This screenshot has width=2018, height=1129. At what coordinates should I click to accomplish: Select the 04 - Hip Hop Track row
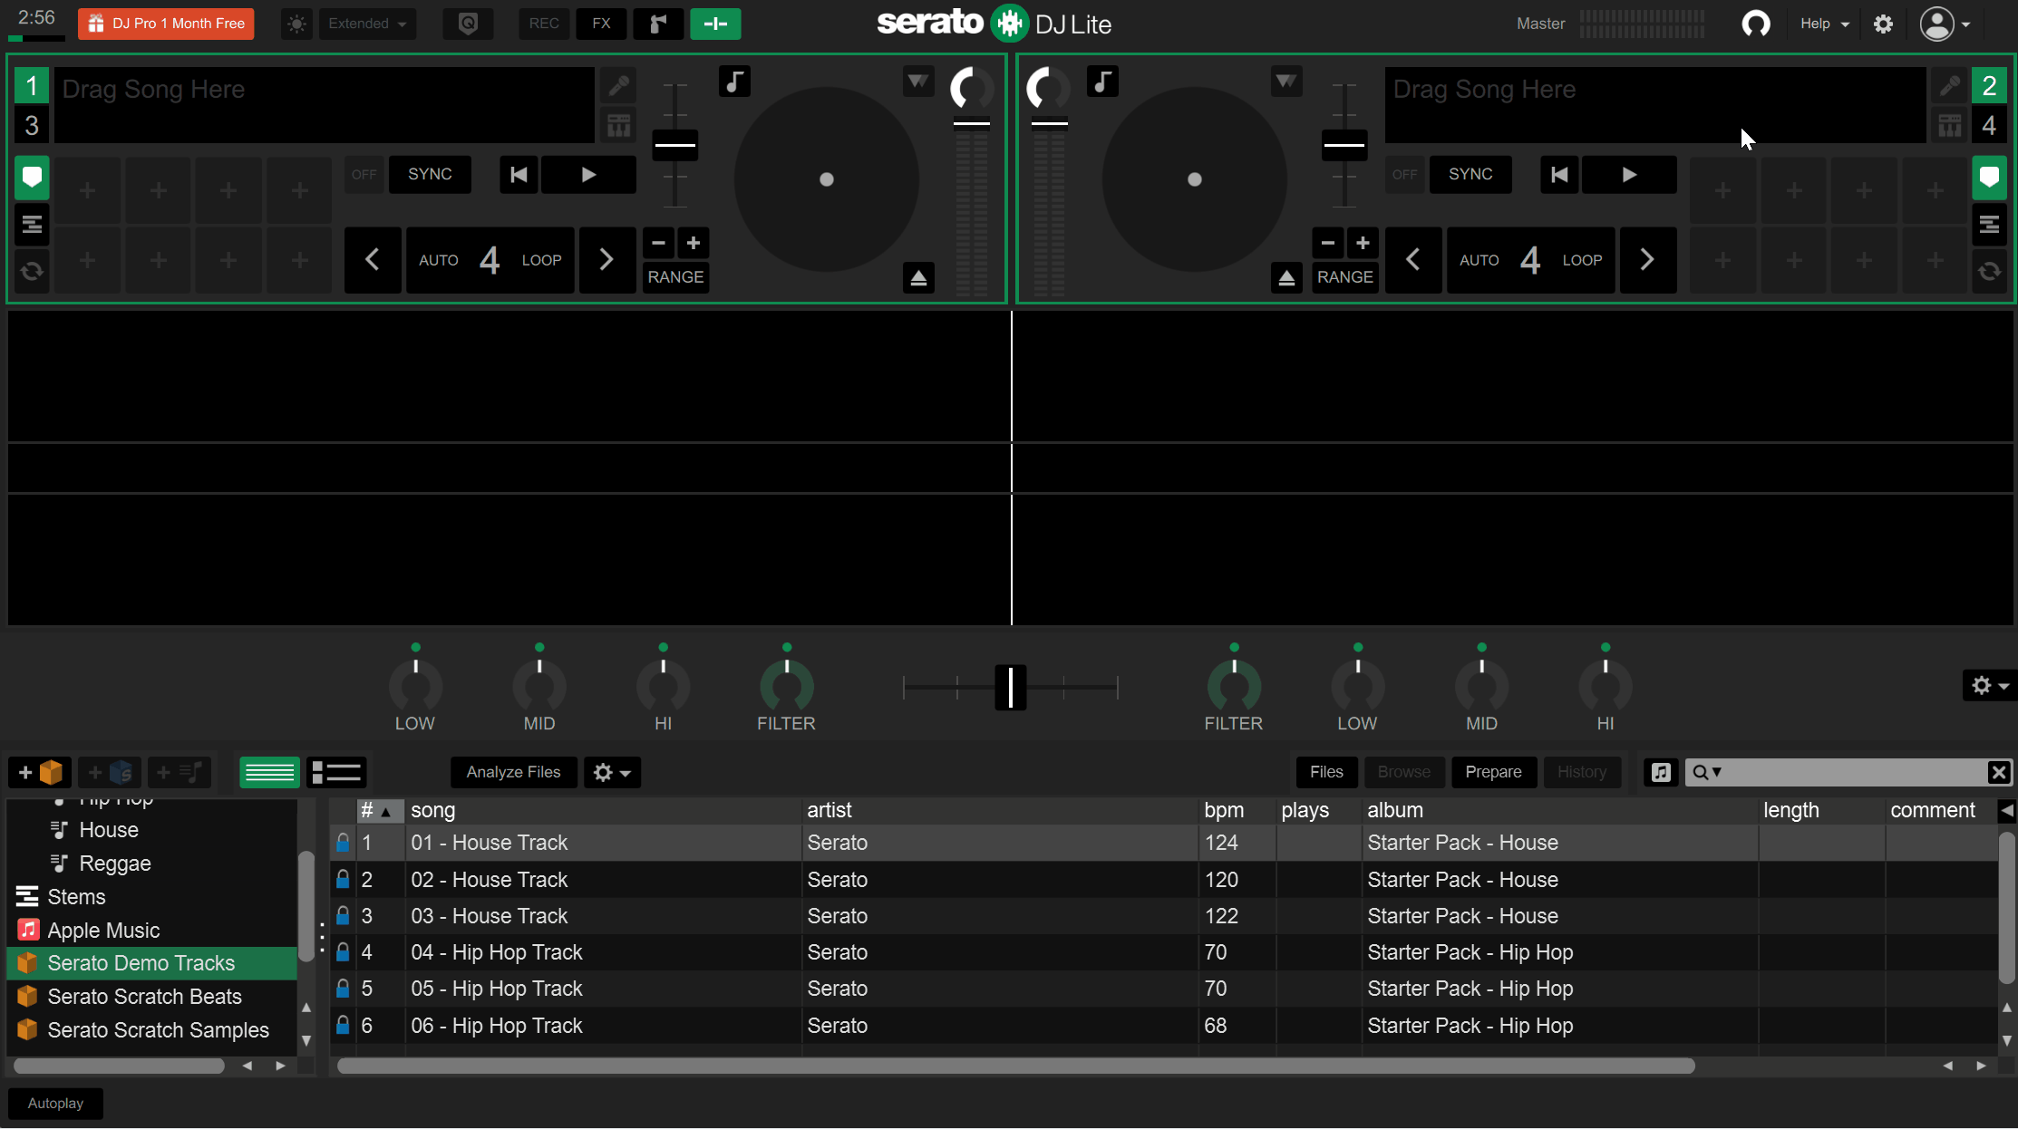pyautogui.click(x=1164, y=951)
